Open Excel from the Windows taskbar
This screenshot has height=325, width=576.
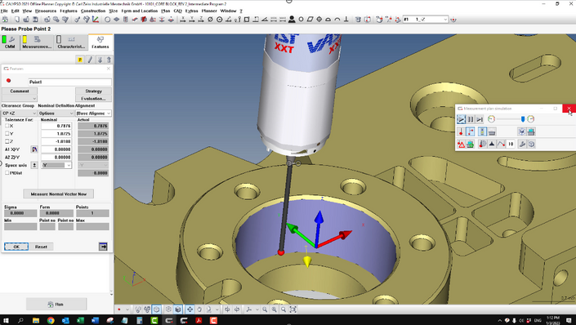(x=80, y=321)
